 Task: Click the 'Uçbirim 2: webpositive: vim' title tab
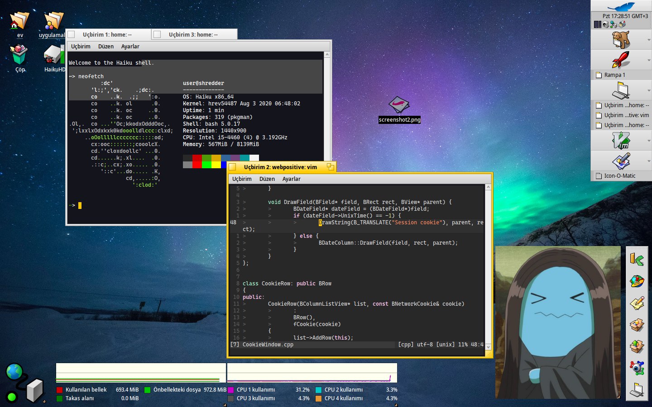pos(280,167)
